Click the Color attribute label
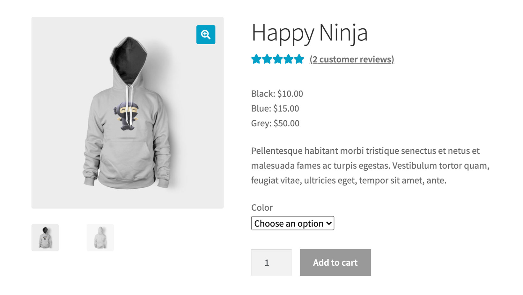Viewport: 523px width, 295px height. pyautogui.click(x=262, y=207)
